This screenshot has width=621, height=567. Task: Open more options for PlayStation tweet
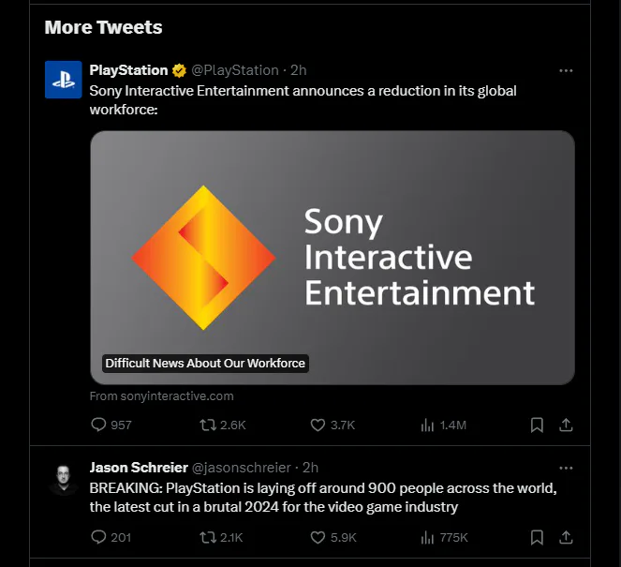(565, 70)
